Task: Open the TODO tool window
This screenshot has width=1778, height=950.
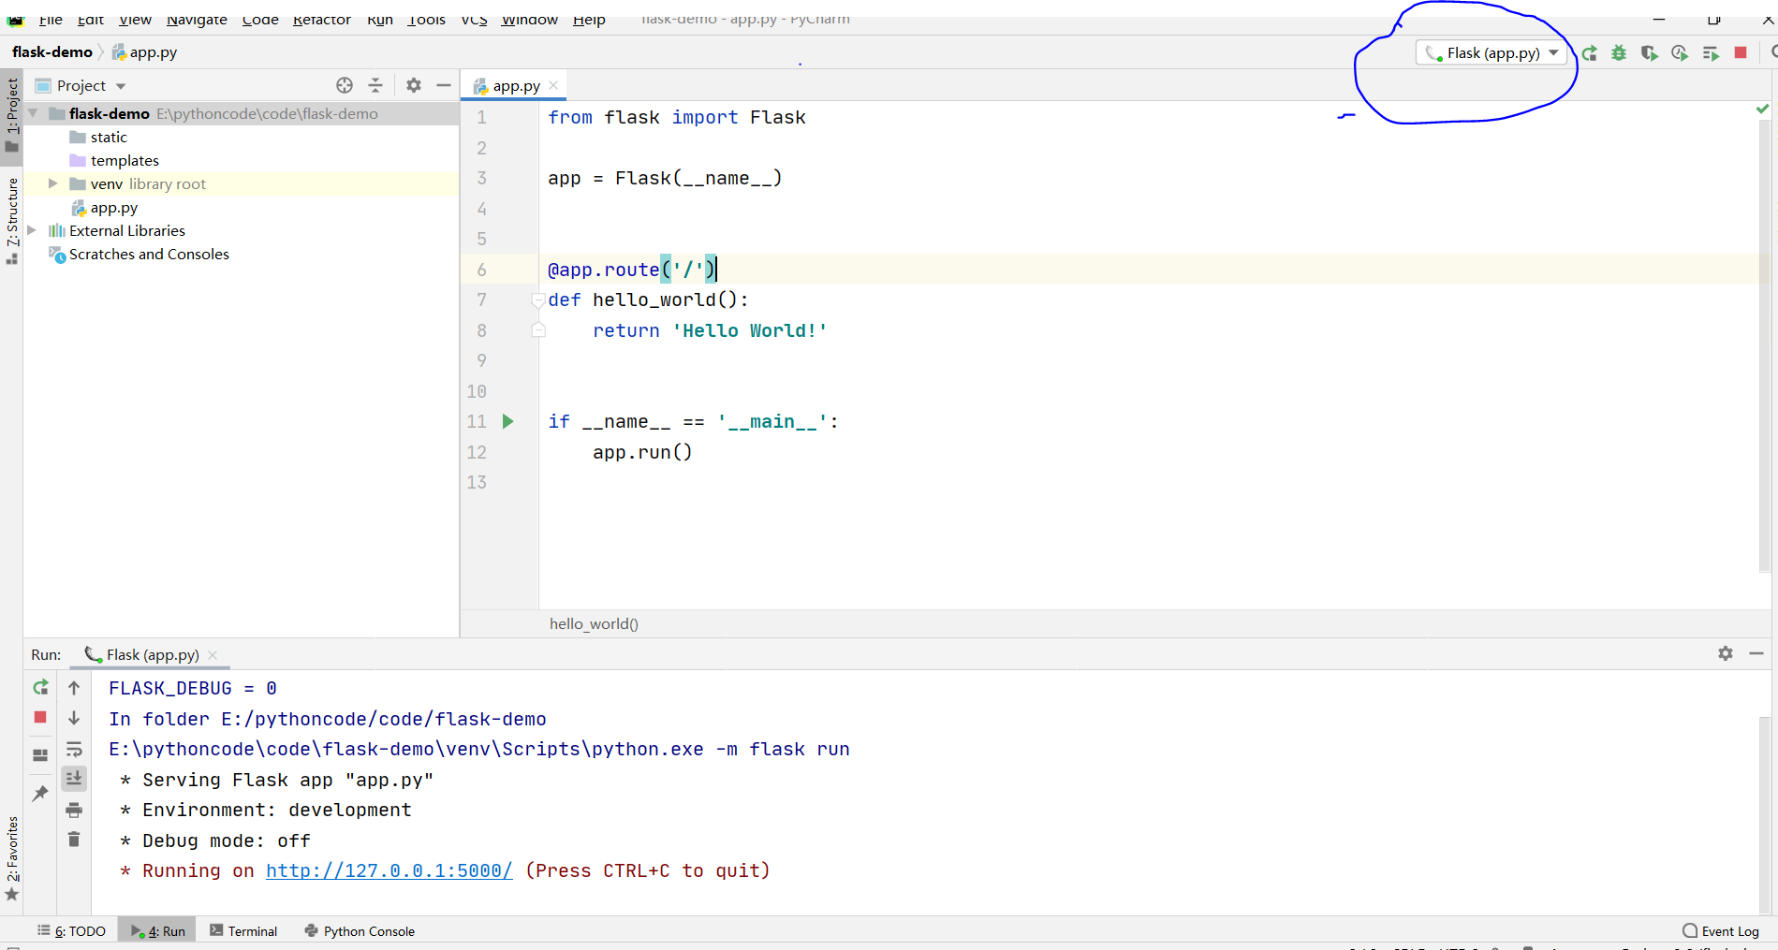Action: click(71, 931)
